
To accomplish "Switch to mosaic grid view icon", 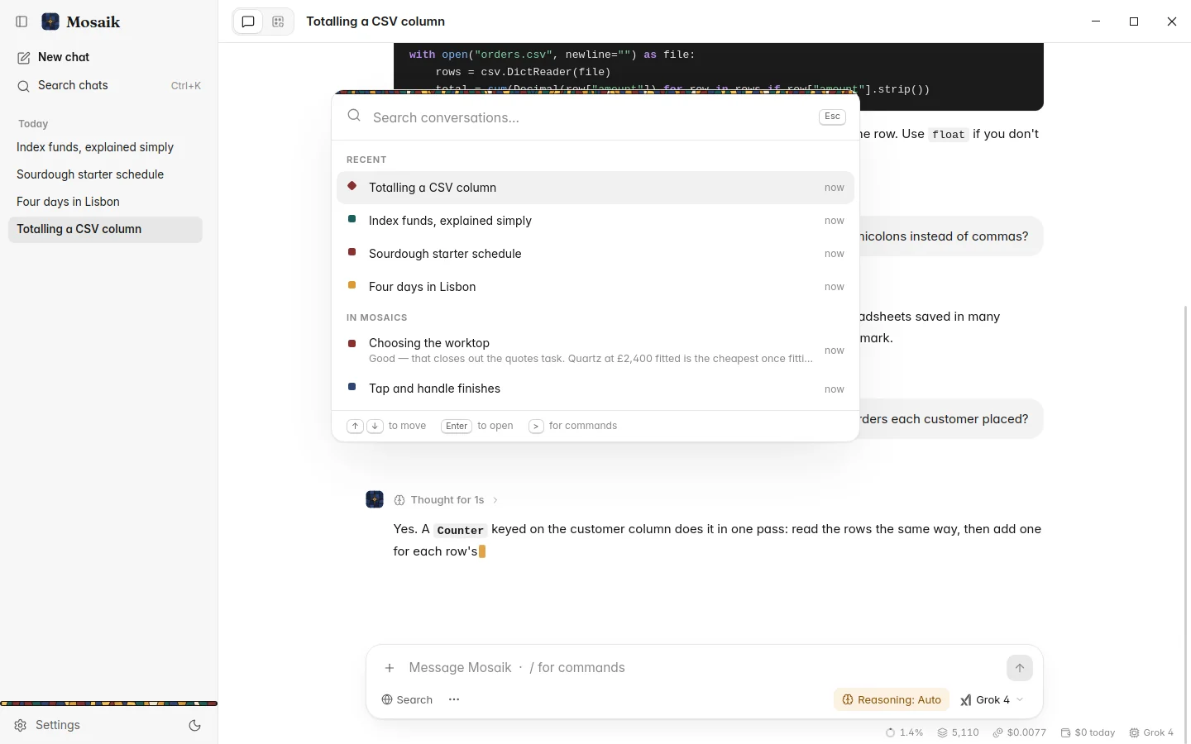I will click(278, 21).
